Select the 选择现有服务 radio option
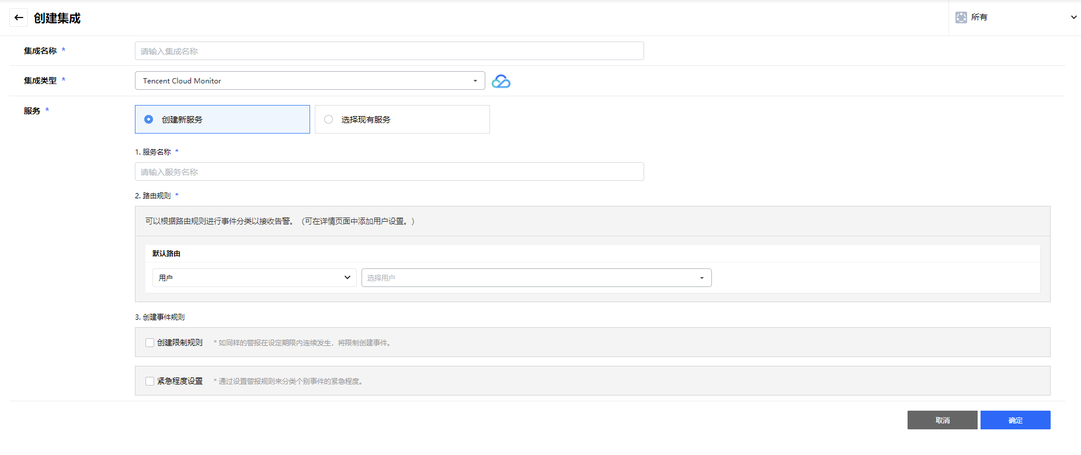Viewport: 1081px width, 455px height. pyautogui.click(x=329, y=120)
